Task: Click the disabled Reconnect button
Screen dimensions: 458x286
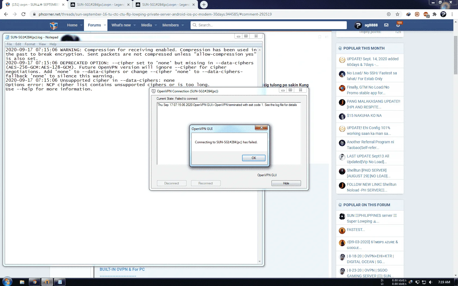Action: 206,183
